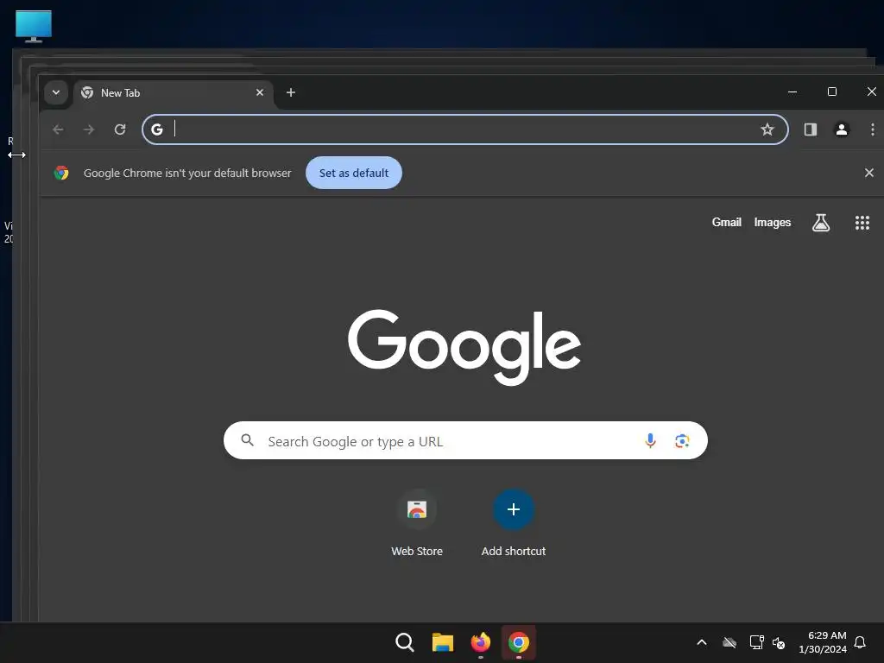Search by image with Google Lens
Image resolution: width=884 pixels, height=663 pixels.
[682, 441]
